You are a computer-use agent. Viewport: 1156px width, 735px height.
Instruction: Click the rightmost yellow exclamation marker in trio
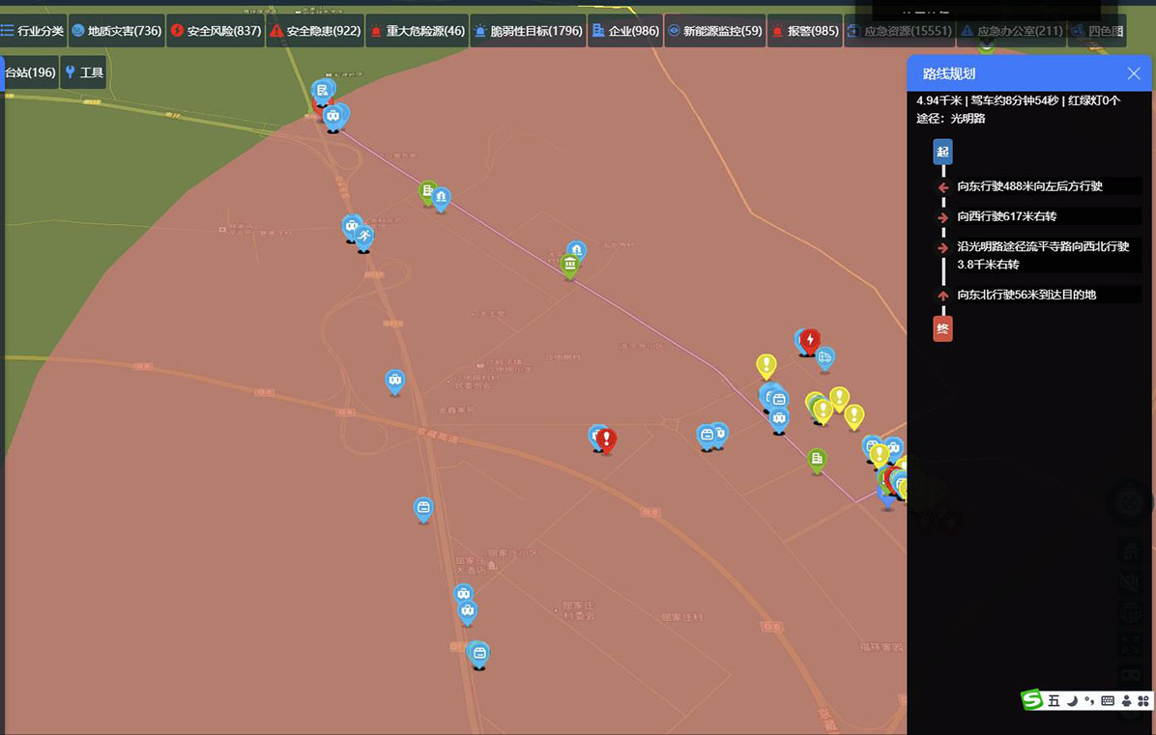tap(853, 416)
